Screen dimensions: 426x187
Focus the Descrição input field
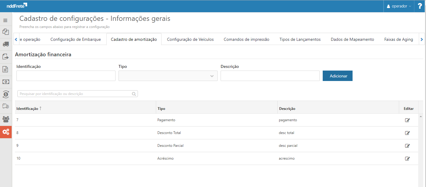coord(270,76)
